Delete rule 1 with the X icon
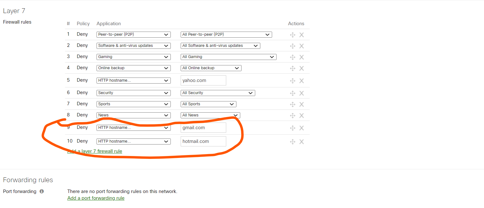The height and width of the screenshot is (208, 484). [301, 34]
